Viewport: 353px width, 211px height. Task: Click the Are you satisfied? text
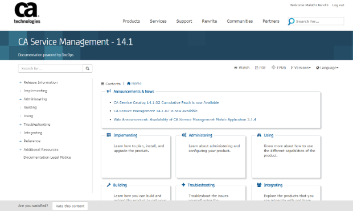click(33, 206)
